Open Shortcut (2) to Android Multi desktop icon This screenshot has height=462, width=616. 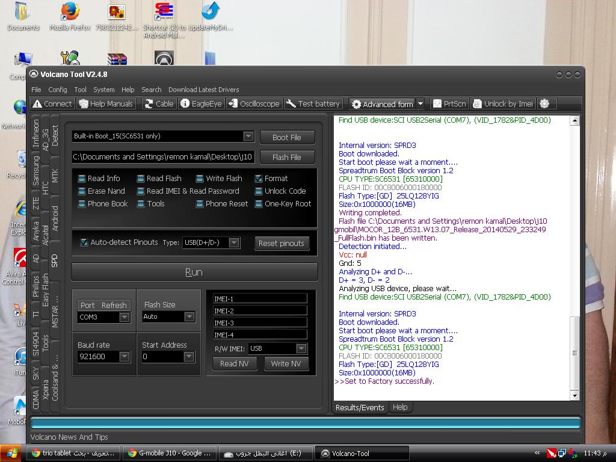pos(164,20)
